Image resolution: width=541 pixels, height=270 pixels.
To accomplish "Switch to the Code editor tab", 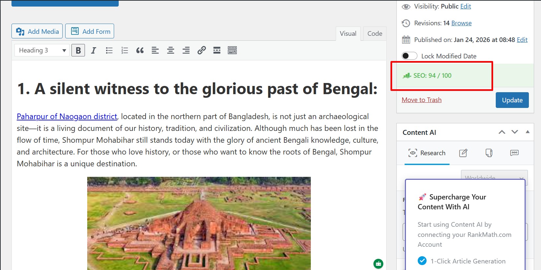I will pos(374,33).
